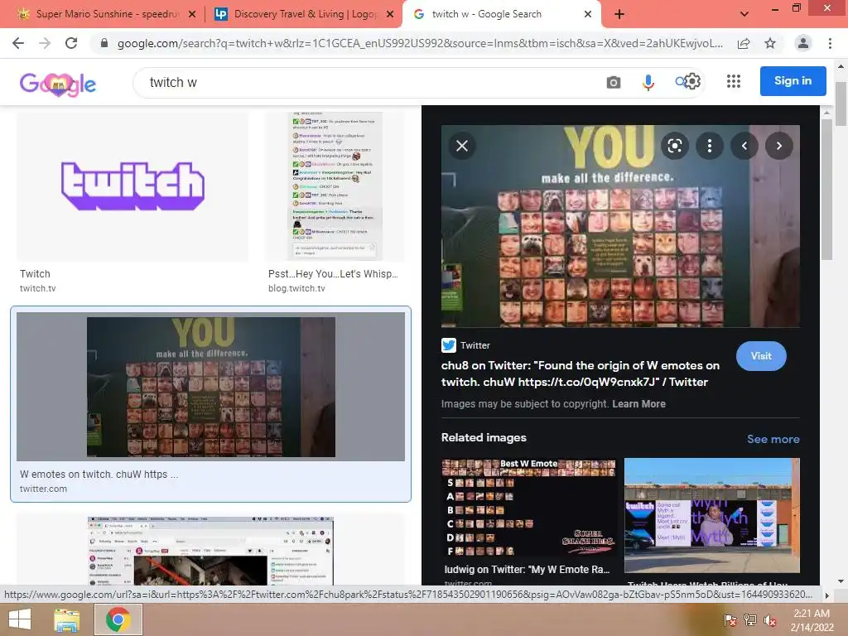The width and height of the screenshot is (848, 636).
Task: Open Chrome's three-dot menu
Action: pyautogui.click(x=830, y=43)
